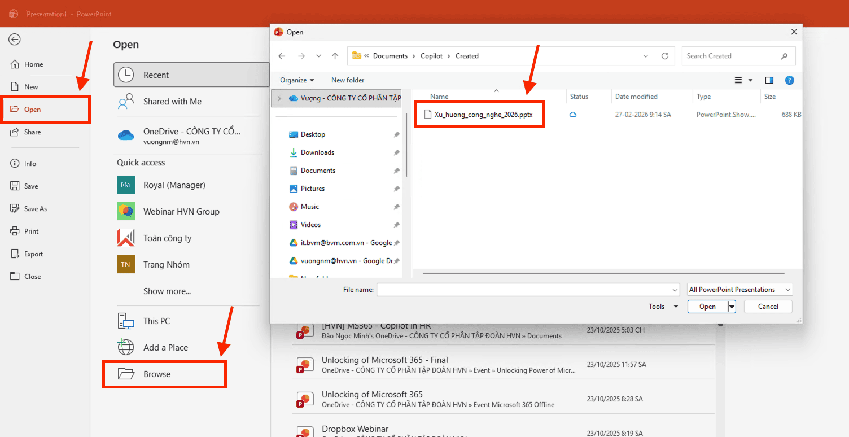Click the cloud status icon of the file
Image resolution: width=849 pixels, height=437 pixels.
573,115
